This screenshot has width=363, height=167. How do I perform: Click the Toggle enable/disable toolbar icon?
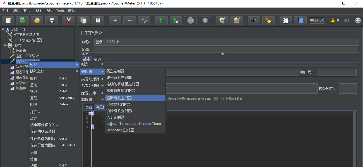pos(144,20)
